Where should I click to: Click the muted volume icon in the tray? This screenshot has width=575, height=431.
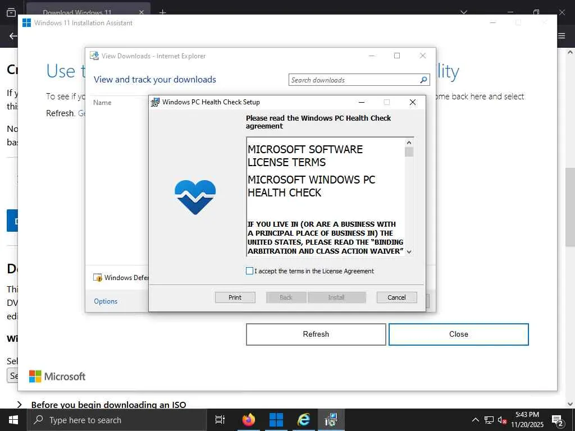[502, 420]
